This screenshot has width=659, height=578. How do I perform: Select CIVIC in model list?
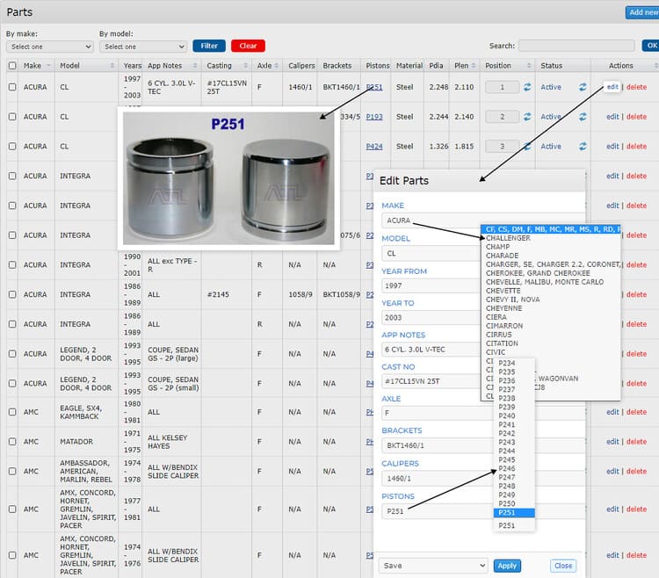click(495, 352)
